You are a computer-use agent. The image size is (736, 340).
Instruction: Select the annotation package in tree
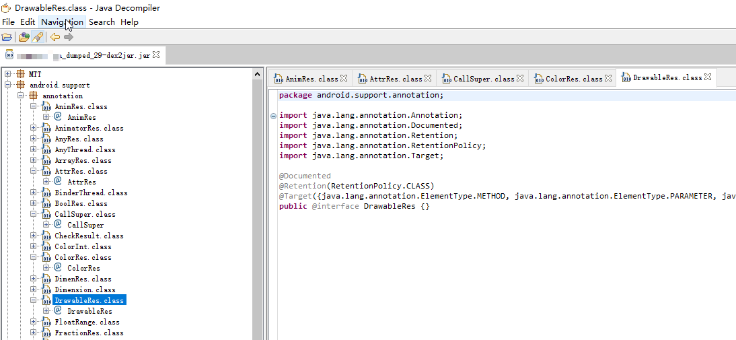(63, 96)
